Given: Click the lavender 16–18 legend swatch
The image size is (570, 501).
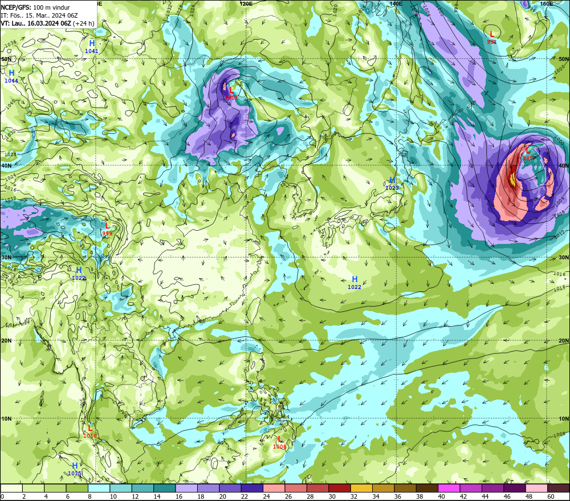Looking at the screenshot, I should (x=186, y=488).
